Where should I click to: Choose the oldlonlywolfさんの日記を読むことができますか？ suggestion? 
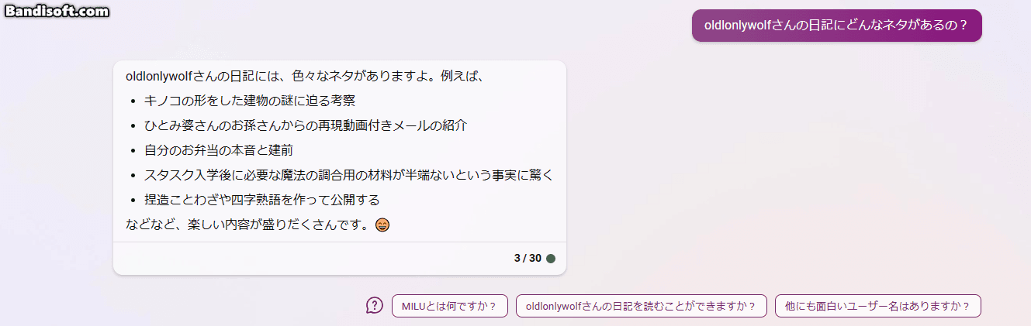[x=641, y=306]
